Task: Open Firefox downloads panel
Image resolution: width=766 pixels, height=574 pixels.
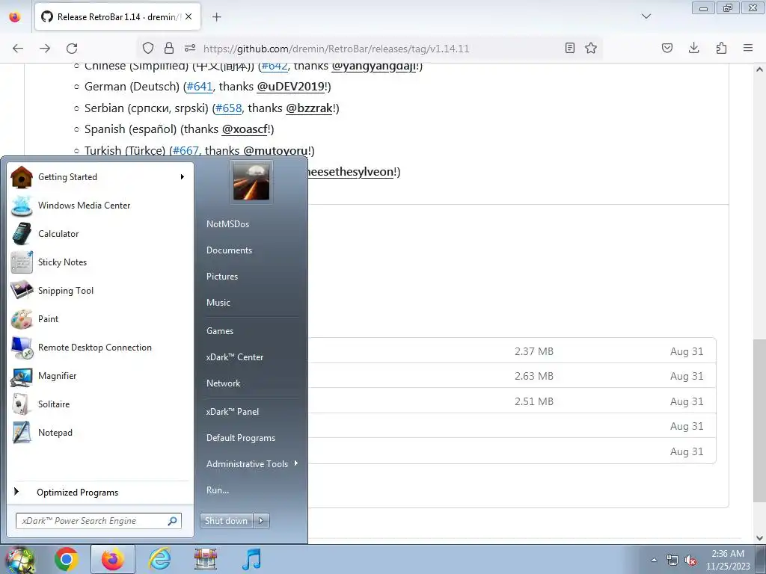Action: pyautogui.click(x=694, y=49)
